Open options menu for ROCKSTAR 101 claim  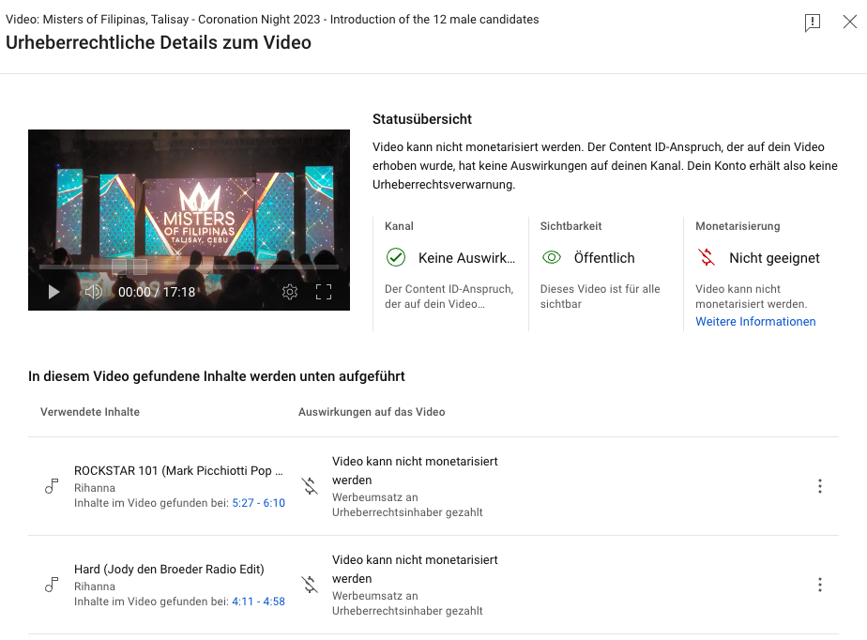tap(820, 486)
